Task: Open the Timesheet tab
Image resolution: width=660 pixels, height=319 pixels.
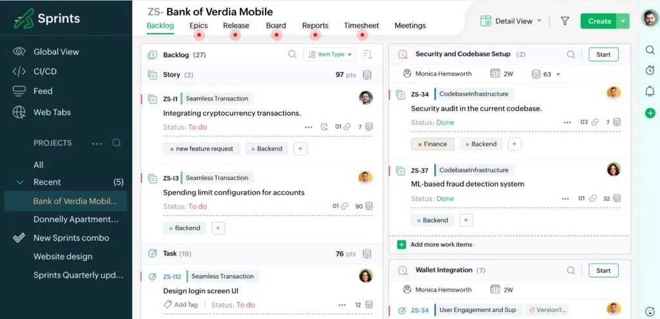Action: [361, 26]
